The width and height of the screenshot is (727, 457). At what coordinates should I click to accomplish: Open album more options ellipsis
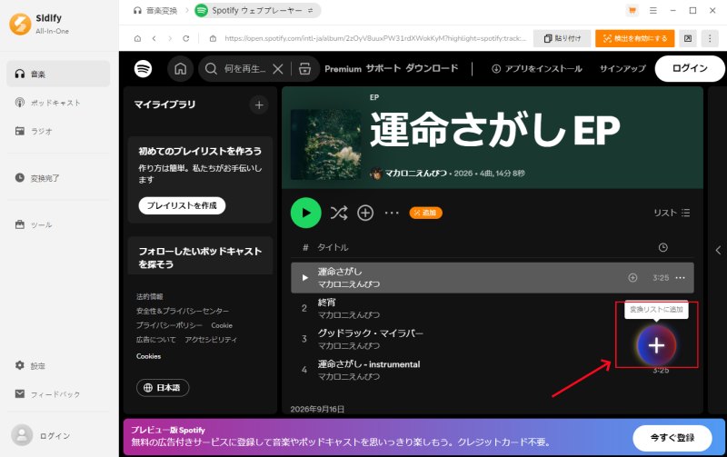pyautogui.click(x=392, y=213)
